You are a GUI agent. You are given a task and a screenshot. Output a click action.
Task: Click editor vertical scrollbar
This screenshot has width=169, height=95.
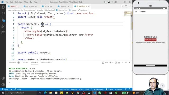[132, 22]
